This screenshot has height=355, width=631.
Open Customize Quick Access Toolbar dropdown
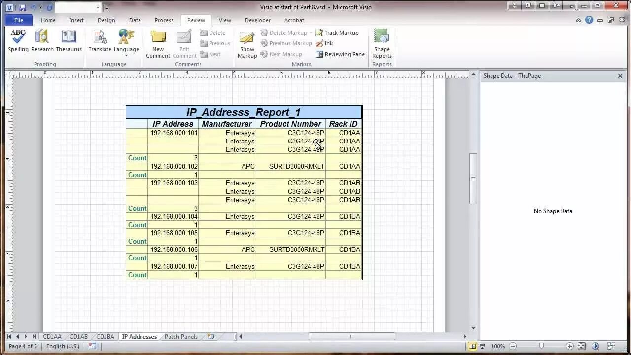tap(107, 8)
